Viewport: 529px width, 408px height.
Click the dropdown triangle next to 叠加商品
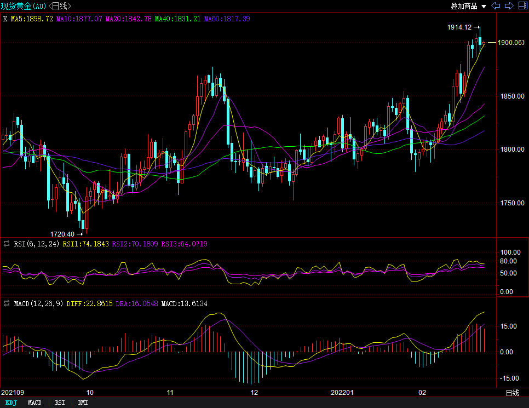484,7
